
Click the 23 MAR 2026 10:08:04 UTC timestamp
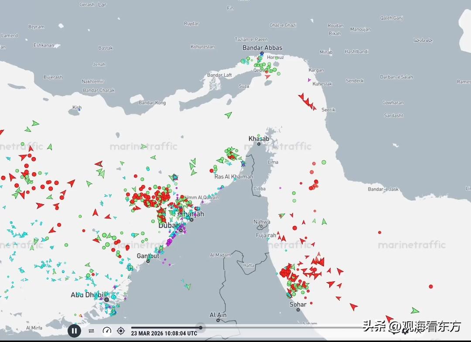[x=164, y=333]
